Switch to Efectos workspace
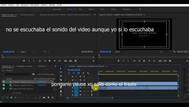 (91, 9)
